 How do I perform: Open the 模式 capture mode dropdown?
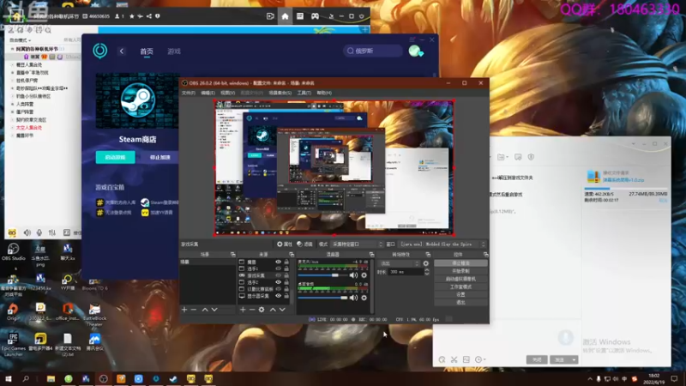357,244
